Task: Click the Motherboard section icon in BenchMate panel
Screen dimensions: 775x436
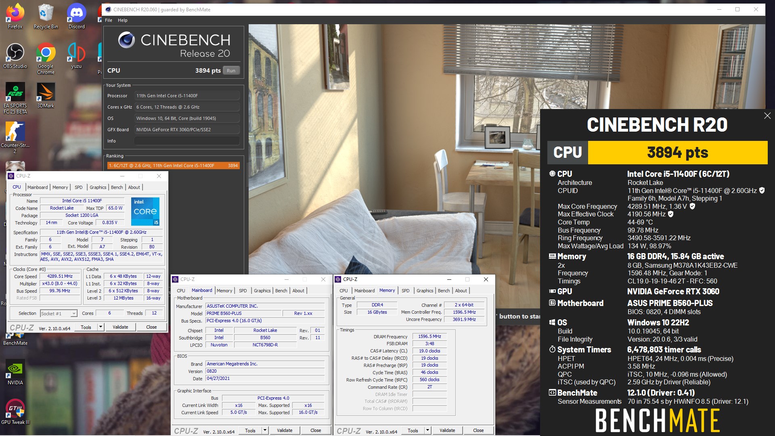Action: pos(552,303)
